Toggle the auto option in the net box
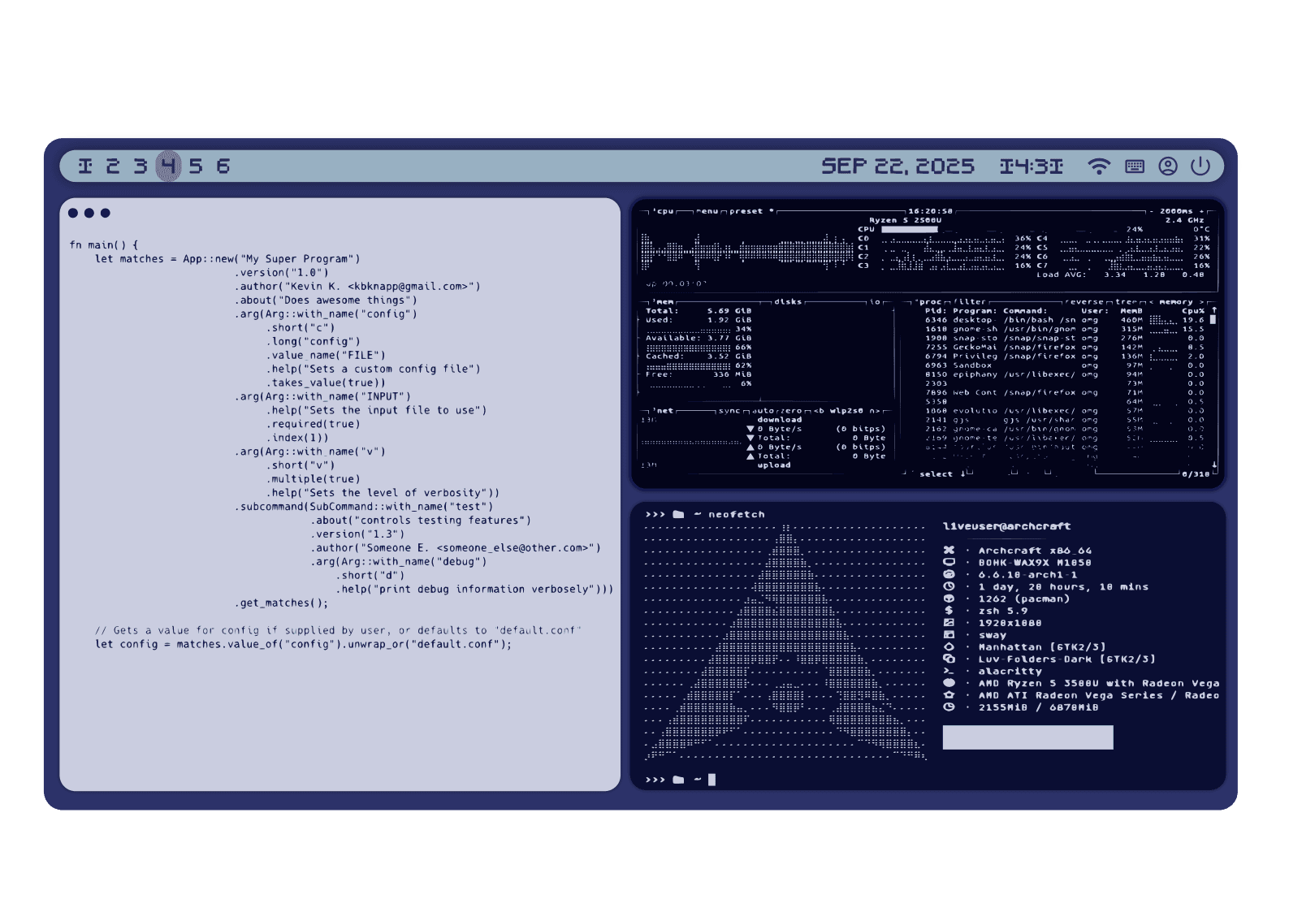 coord(763,411)
